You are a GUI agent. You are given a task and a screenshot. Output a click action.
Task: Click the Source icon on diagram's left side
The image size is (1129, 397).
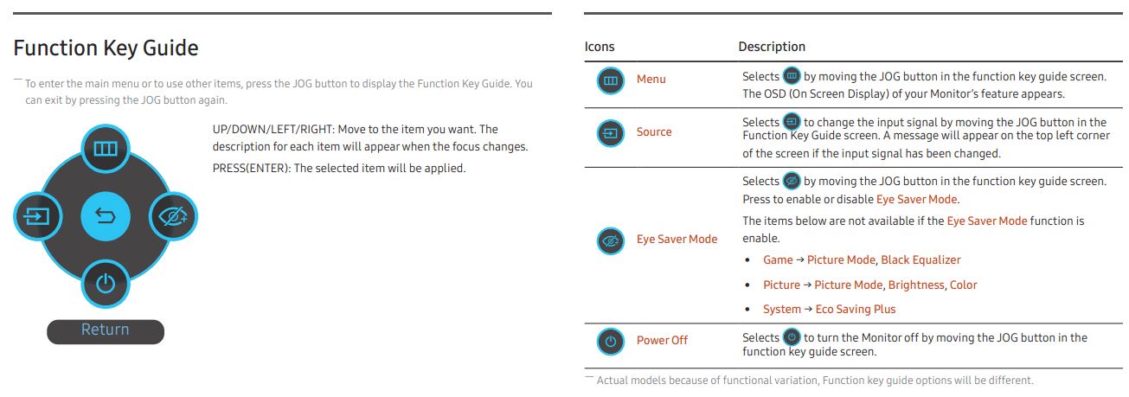(x=38, y=215)
